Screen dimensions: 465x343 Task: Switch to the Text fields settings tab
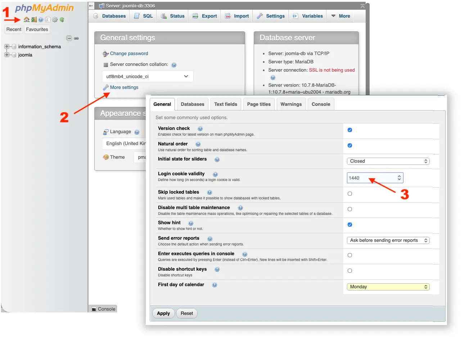pos(226,104)
